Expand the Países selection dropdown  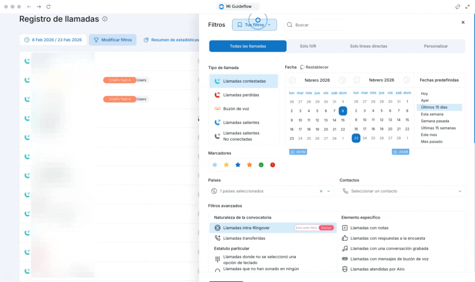[329, 191]
